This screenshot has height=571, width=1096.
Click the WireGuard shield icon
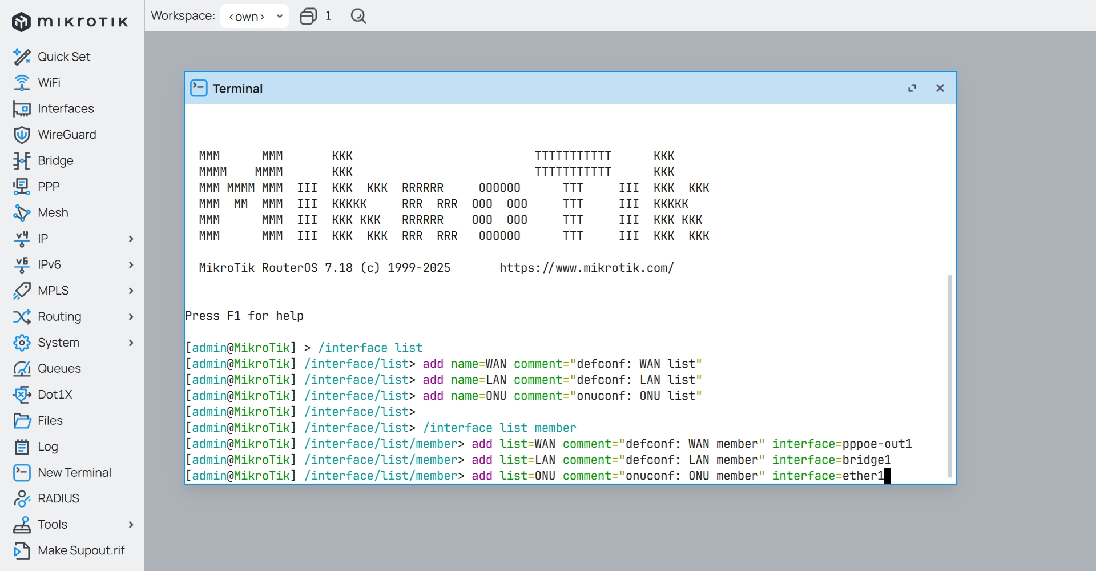(x=22, y=135)
